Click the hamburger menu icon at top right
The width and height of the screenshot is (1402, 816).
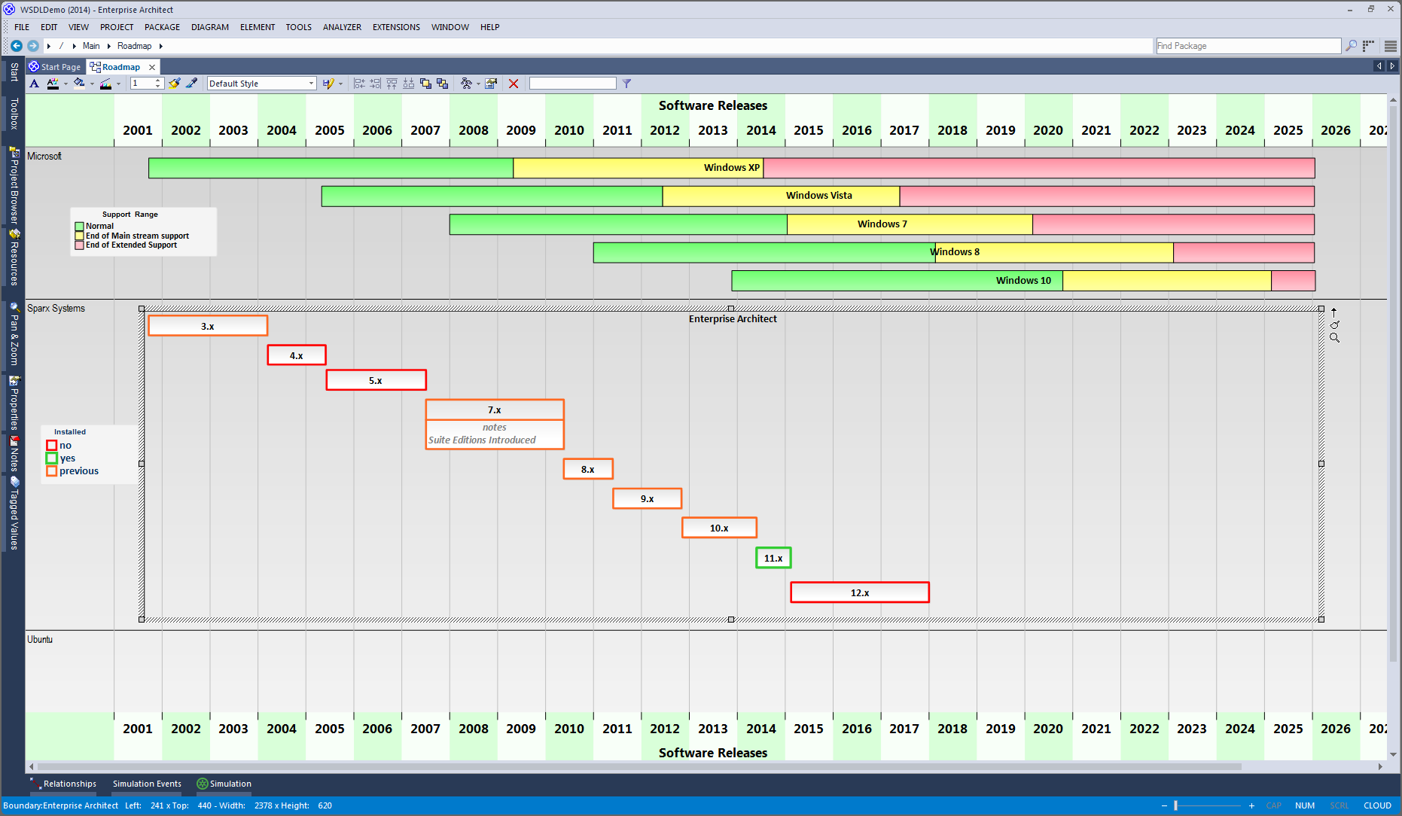click(1390, 46)
